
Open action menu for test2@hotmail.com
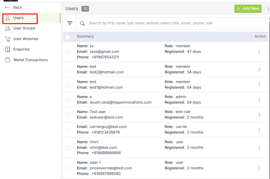pos(259,70)
